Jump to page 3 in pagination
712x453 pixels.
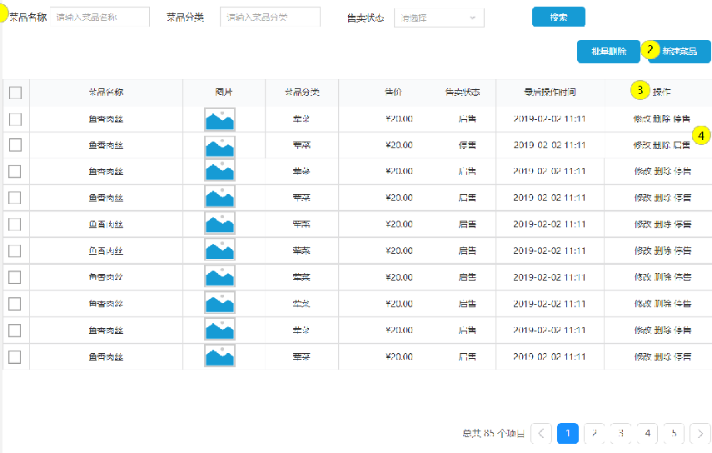click(620, 433)
